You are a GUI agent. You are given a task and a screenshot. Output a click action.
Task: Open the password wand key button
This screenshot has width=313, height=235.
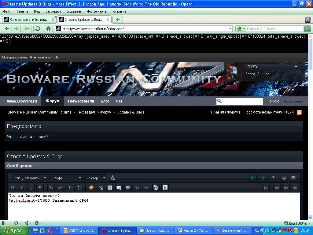point(27,28)
